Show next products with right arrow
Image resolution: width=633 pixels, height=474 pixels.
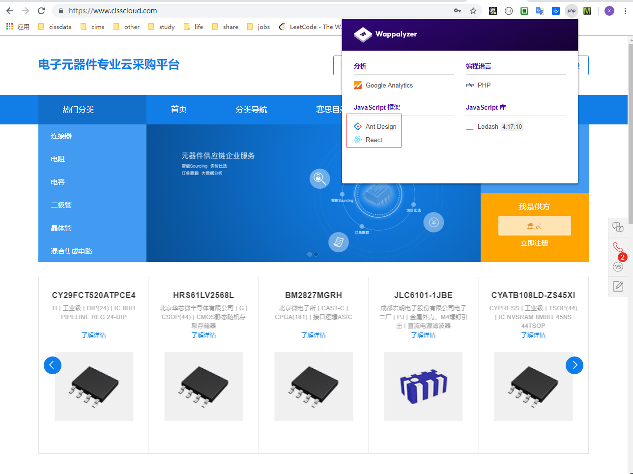575,365
